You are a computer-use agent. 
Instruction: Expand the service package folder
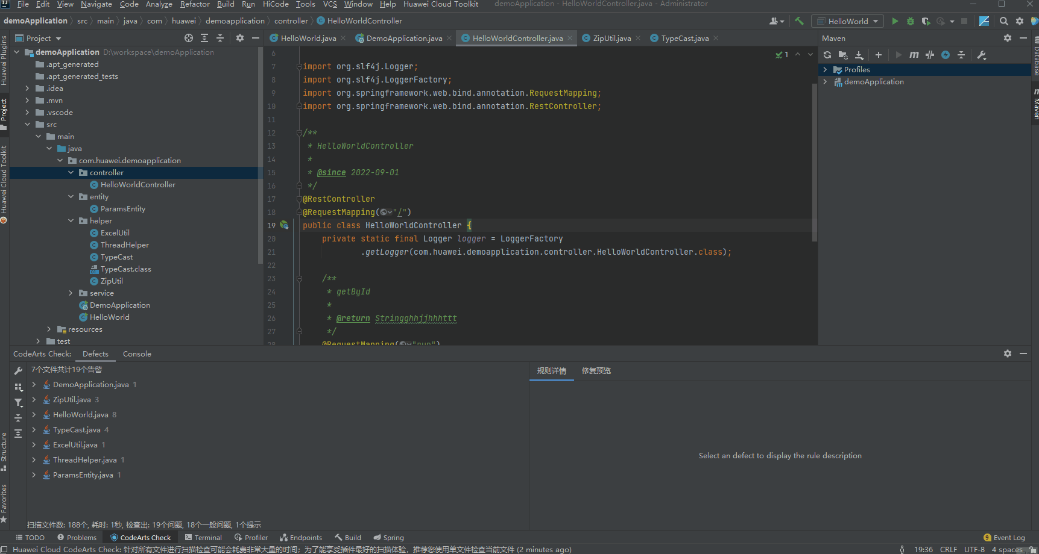(71, 293)
